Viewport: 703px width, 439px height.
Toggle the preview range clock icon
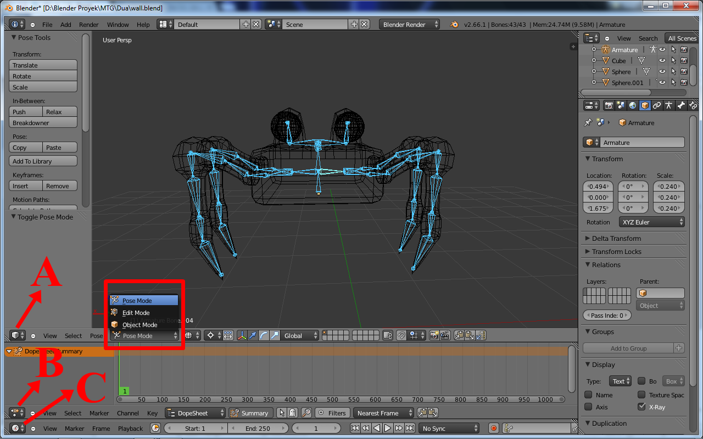pos(155,428)
